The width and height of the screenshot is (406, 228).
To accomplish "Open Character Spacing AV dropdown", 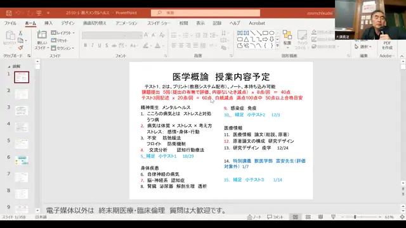I will coord(122,46).
